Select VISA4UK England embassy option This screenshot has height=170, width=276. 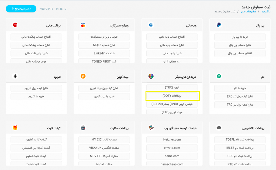coord(104,148)
